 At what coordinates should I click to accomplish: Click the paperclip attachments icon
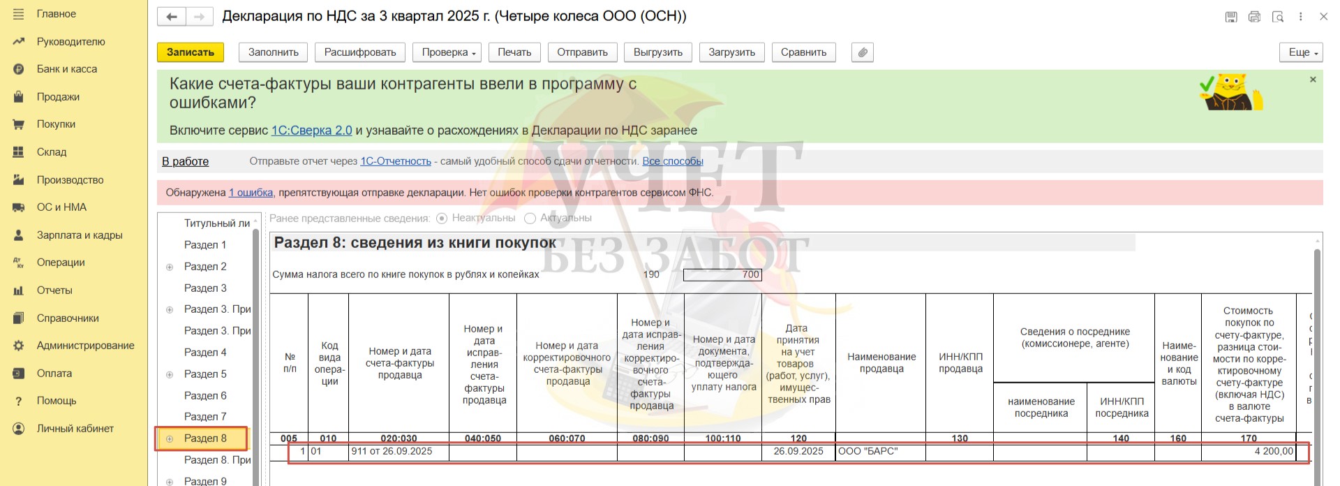point(863,52)
